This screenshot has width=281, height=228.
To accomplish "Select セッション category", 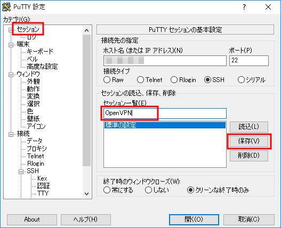I will click(x=28, y=29).
